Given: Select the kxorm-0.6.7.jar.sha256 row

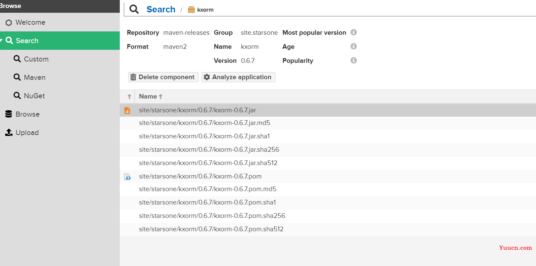Looking at the screenshot, I should [328, 150].
